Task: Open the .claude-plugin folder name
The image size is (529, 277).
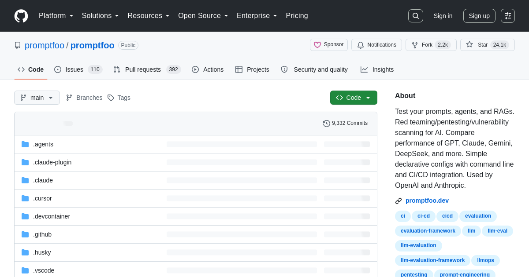Action: click(x=52, y=162)
